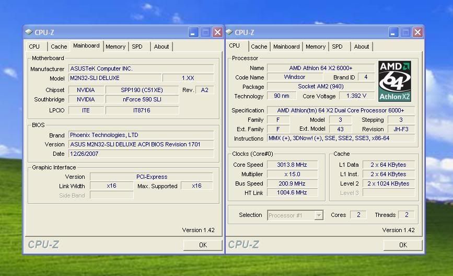453x276 pixels.
Task: Open About tab in right window
Action: pyautogui.click(x=362, y=47)
